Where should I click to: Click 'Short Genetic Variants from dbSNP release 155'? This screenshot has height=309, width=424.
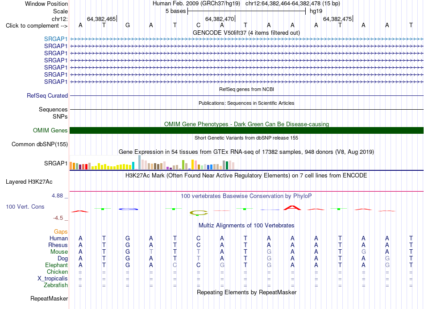[246, 138]
